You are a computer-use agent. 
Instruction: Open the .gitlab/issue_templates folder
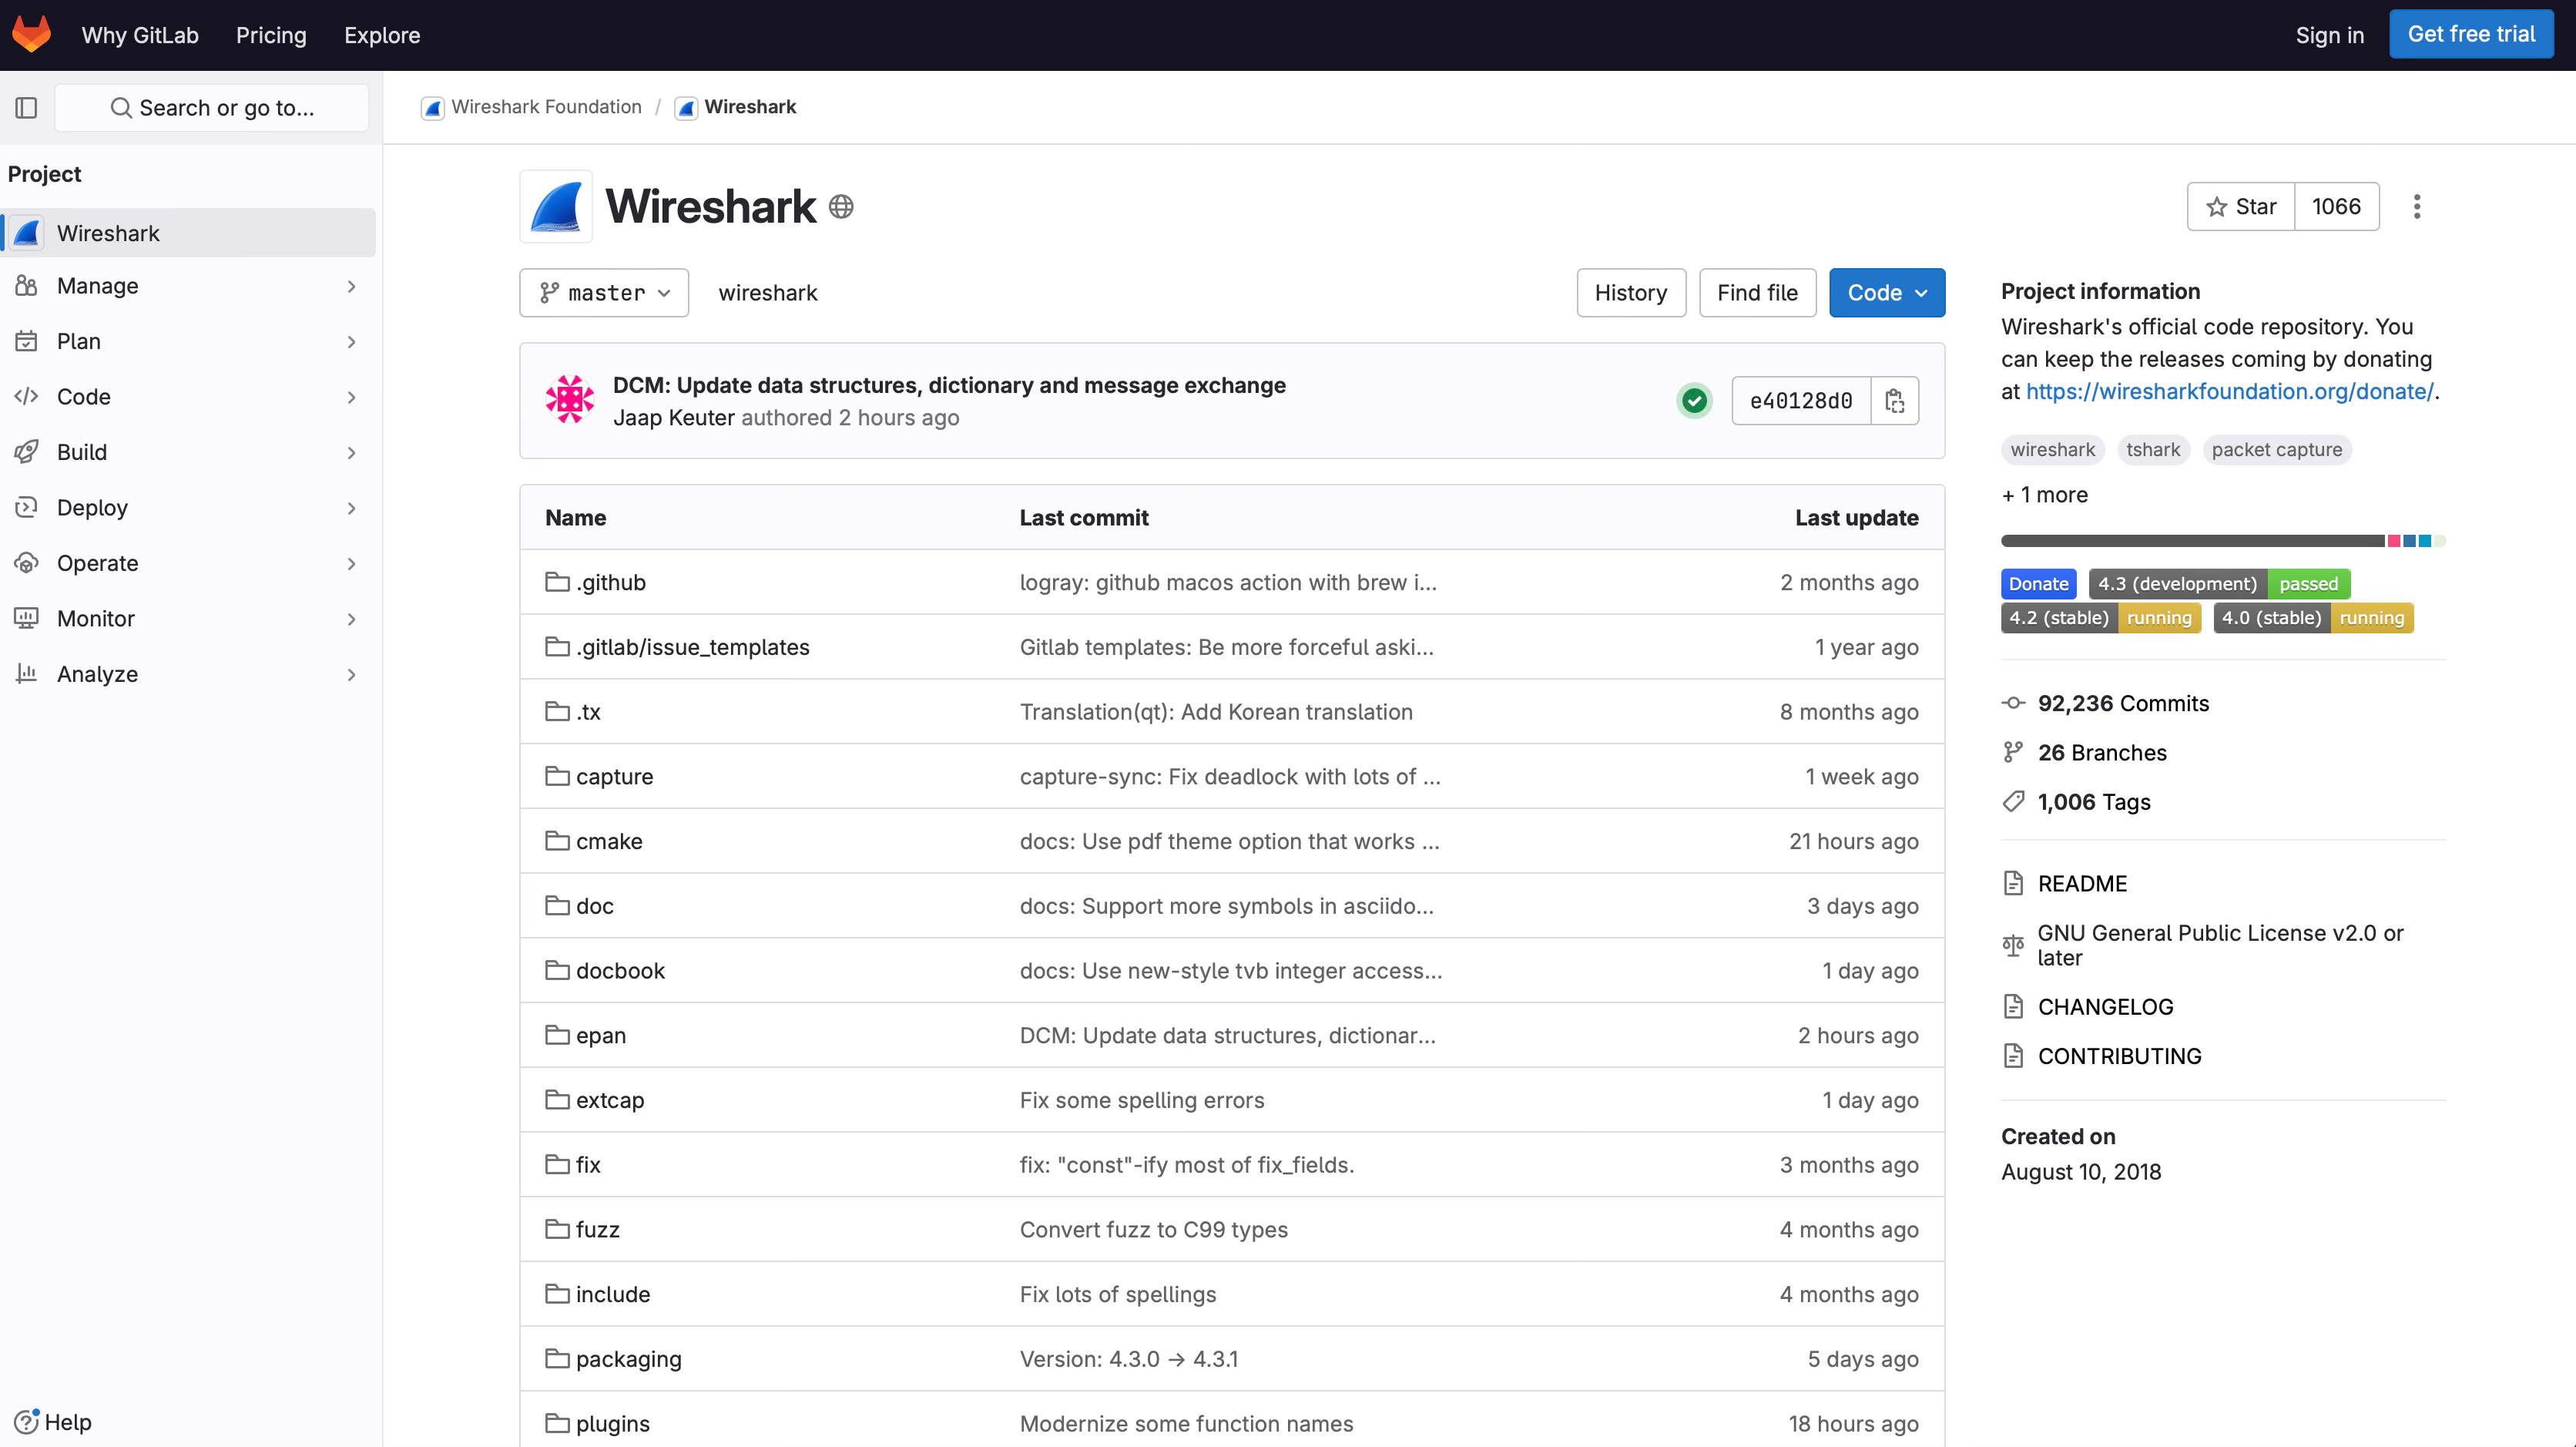pyautogui.click(x=692, y=647)
